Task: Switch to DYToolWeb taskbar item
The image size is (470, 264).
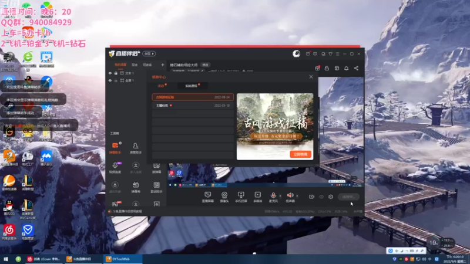Action: [x=123, y=259]
